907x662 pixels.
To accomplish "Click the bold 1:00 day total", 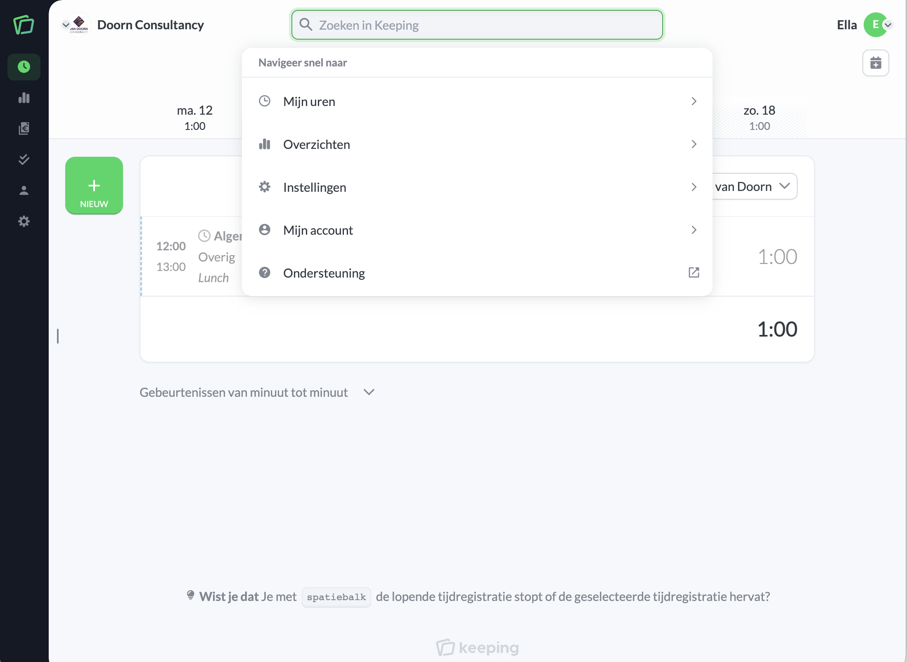I will pos(777,329).
